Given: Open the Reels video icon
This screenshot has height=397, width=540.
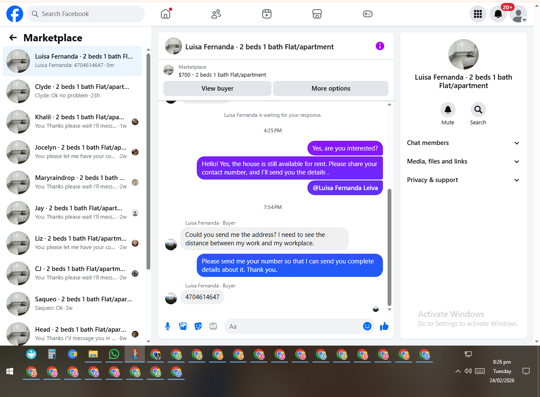Looking at the screenshot, I should pos(266,14).
